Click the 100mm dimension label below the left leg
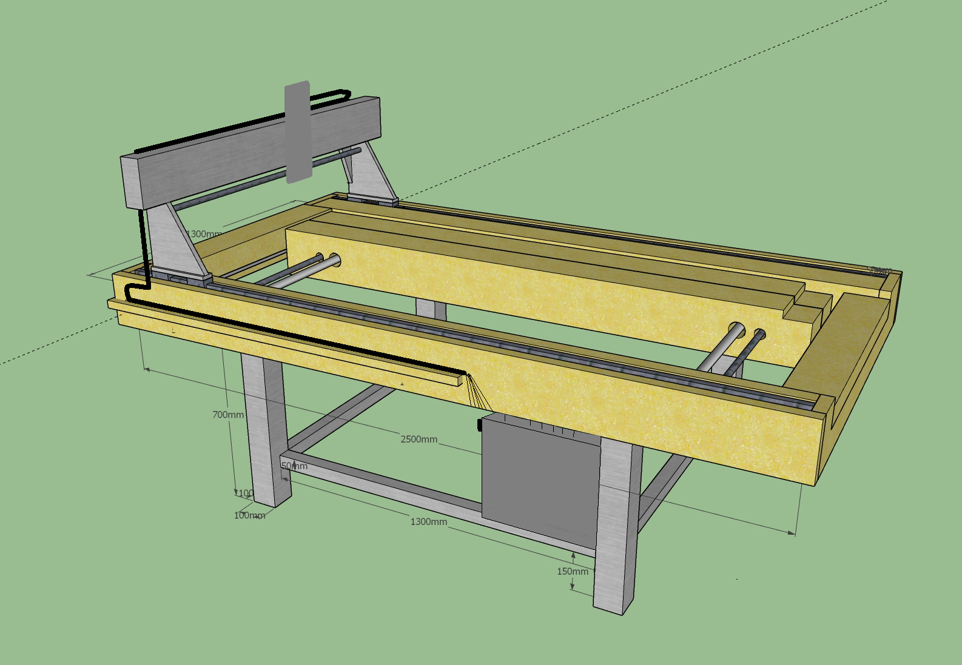Viewport: 962px width, 665px height. pos(249,515)
